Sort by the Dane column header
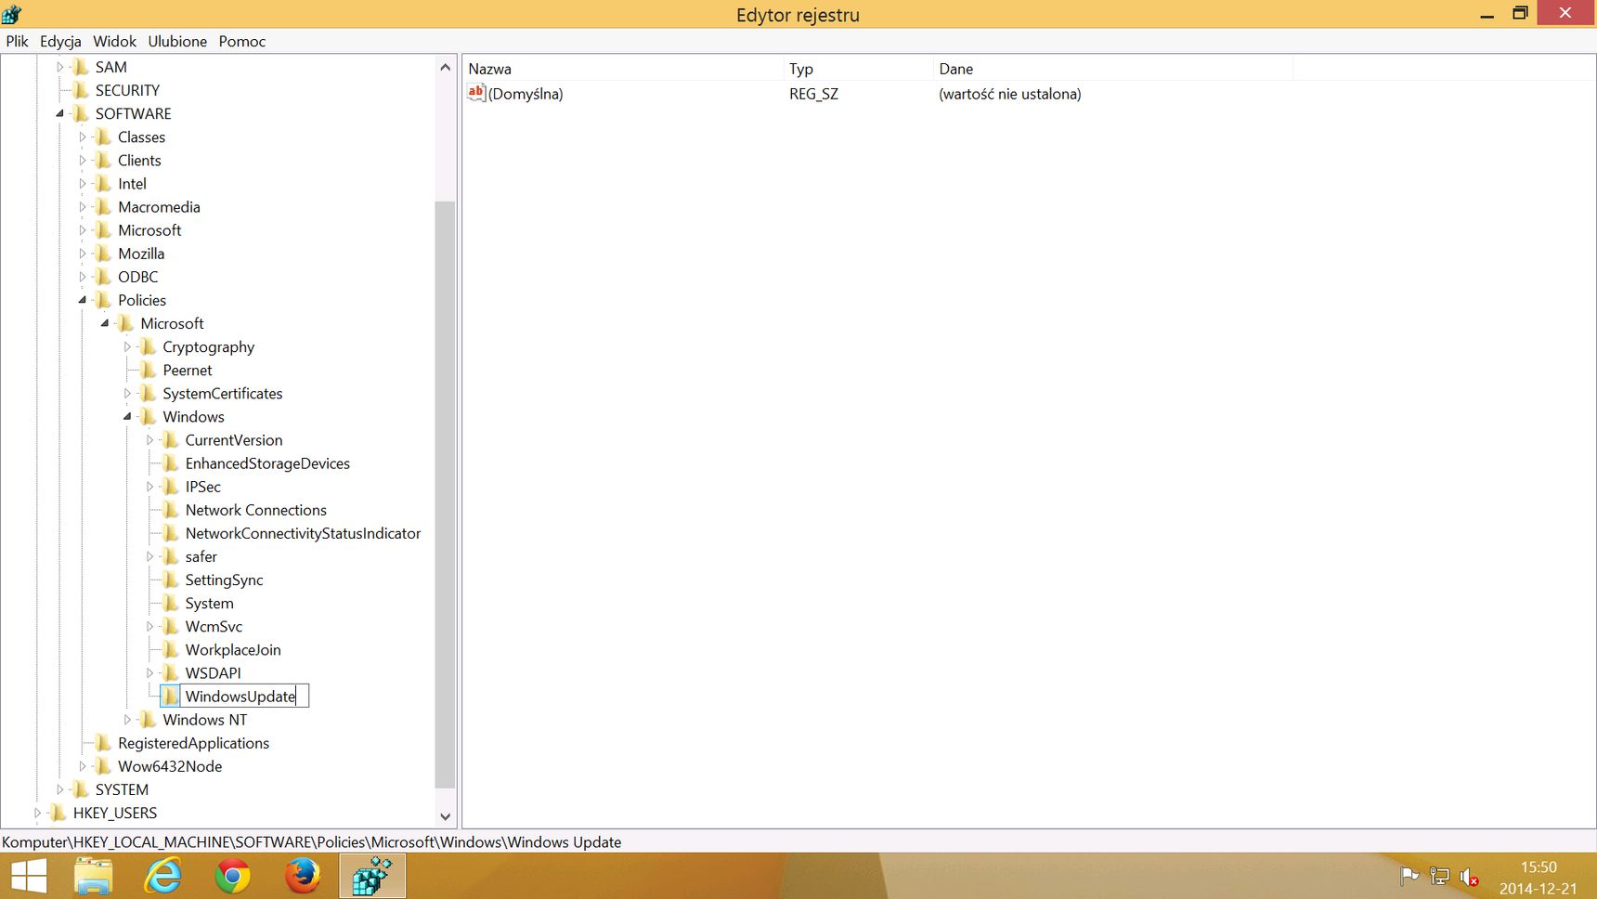1597x899 pixels. pos(1112,68)
